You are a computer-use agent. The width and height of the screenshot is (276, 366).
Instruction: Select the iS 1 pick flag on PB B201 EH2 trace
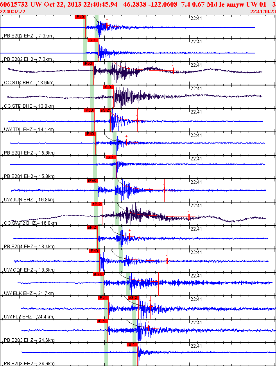click(x=111, y=157)
